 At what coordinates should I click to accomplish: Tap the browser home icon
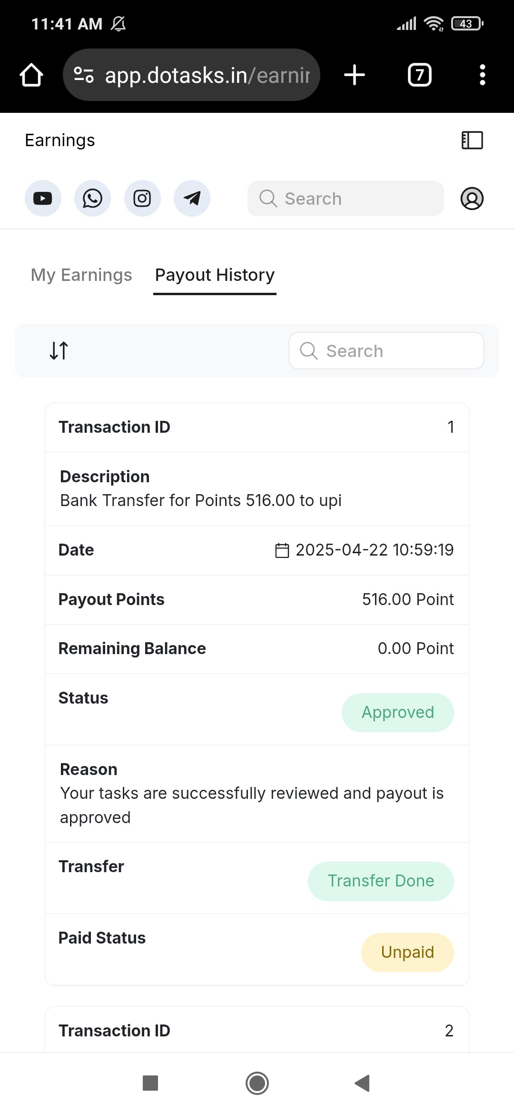31,75
